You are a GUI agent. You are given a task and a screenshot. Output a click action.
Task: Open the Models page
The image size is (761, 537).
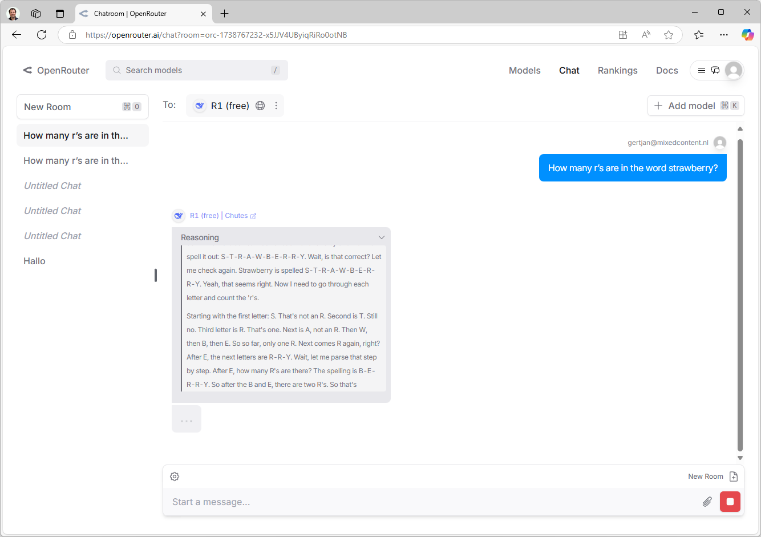click(x=525, y=70)
